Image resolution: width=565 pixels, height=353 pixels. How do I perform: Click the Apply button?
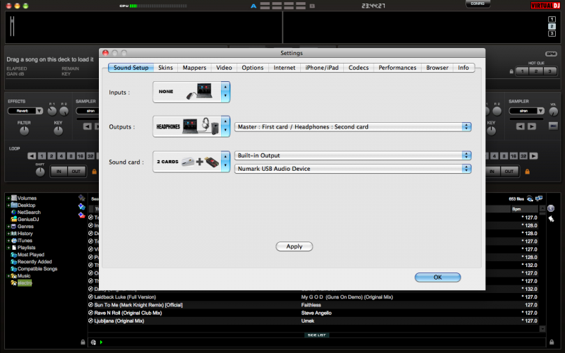click(x=294, y=246)
